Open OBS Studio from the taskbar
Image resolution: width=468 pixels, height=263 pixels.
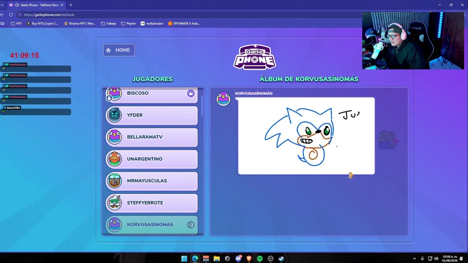click(x=271, y=259)
